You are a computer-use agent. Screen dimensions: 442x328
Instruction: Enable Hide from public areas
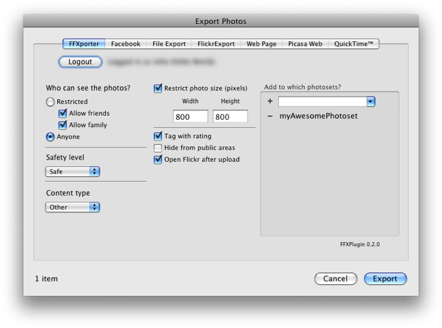(158, 148)
